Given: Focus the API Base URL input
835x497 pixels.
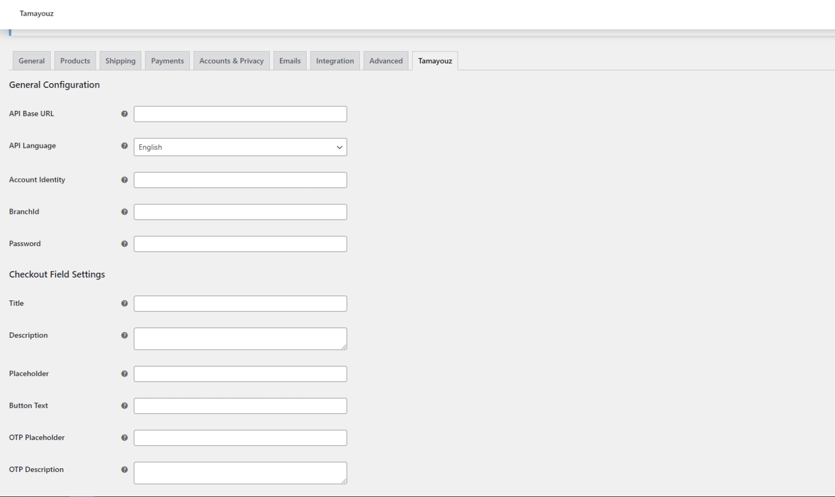Looking at the screenshot, I should point(240,114).
